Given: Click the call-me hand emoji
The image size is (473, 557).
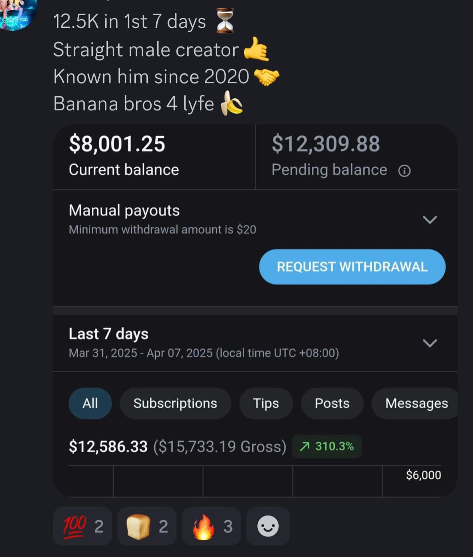Looking at the screenshot, I should click(256, 49).
